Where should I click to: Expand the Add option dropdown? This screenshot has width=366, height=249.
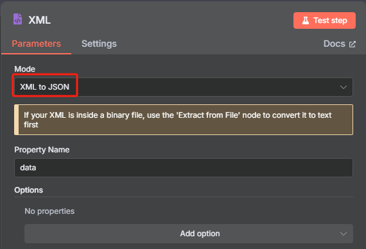[x=189, y=234]
